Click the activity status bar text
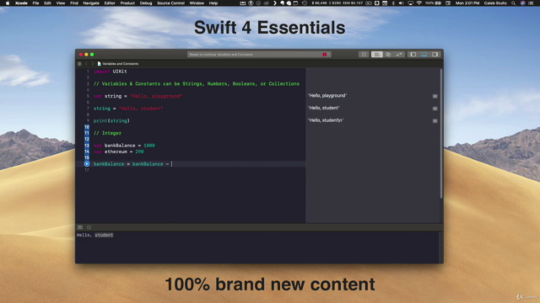The width and height of the screenshot is (540, 303). (221, 54)
